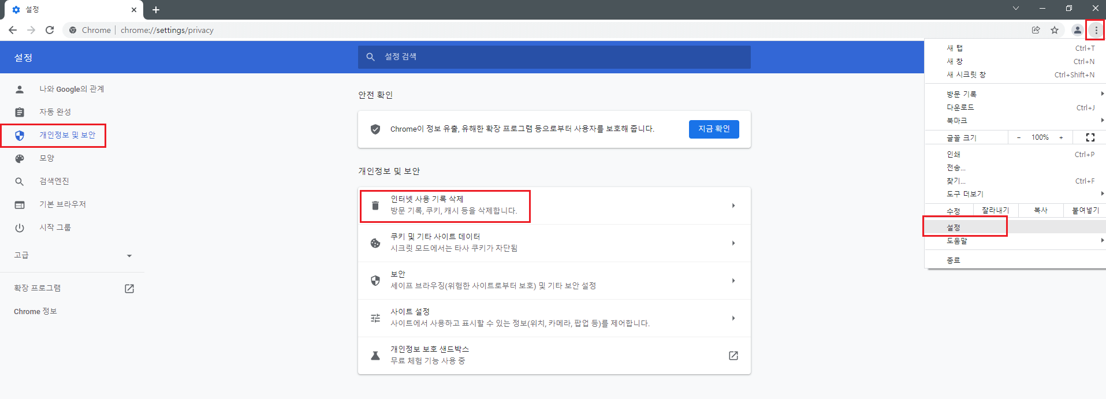This screenshot has height=399, width=1106.
Task: Select 새 창 in Chrome menu
Action: click(1015, 61)
